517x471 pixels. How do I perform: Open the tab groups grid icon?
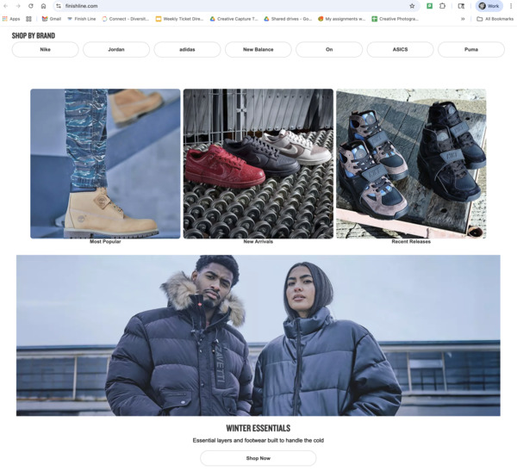[x=28, y=19]
